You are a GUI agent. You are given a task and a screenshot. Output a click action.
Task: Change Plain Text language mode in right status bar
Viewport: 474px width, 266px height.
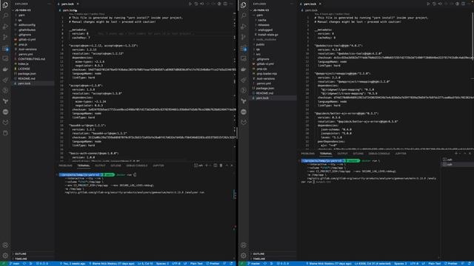tap(435, 264)
